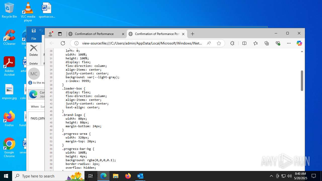Image resolution: width=322 pixels, height=181 pixels.
Task: Open the Edge profile icon
Action: [x=51, y=34]
